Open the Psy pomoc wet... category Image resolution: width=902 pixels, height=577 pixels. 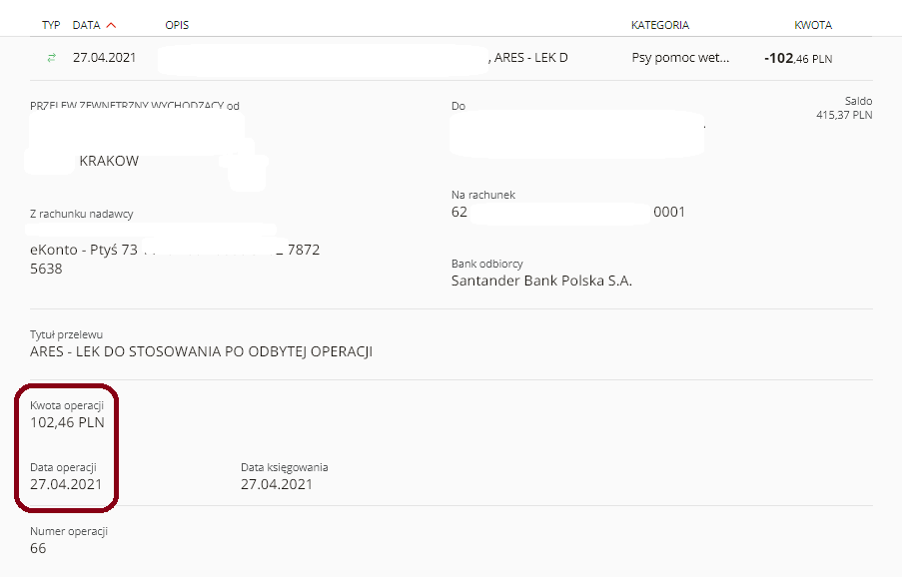680,58
